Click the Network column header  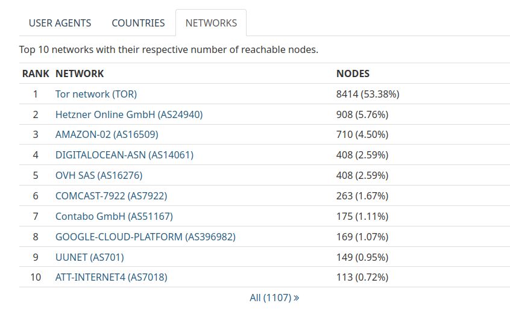click(80, 73)
